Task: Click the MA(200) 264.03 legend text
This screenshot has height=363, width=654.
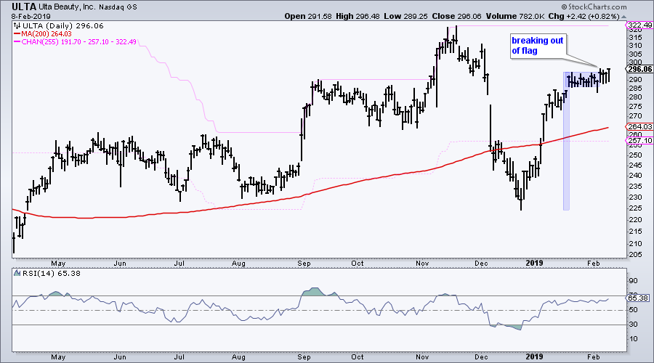Action: tap(47, 33)
